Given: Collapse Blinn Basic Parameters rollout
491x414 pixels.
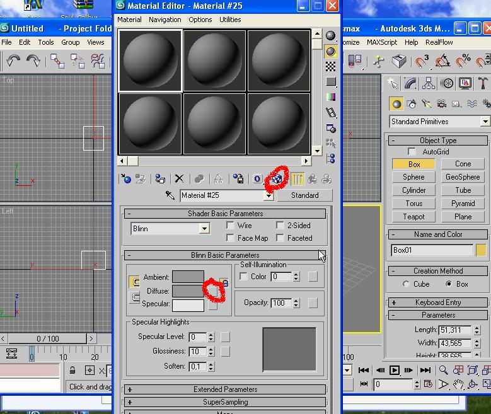Looking at the screenshot, I should 225,255.
